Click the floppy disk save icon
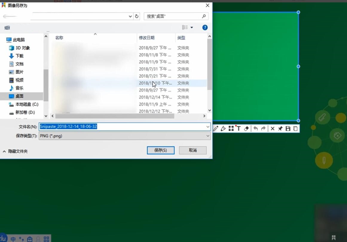Screen dimensions: 347x242 tap(288, 128)
